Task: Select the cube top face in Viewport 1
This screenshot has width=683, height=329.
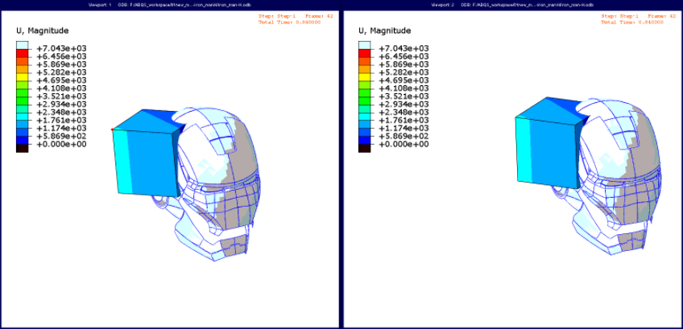Action: 146,120
